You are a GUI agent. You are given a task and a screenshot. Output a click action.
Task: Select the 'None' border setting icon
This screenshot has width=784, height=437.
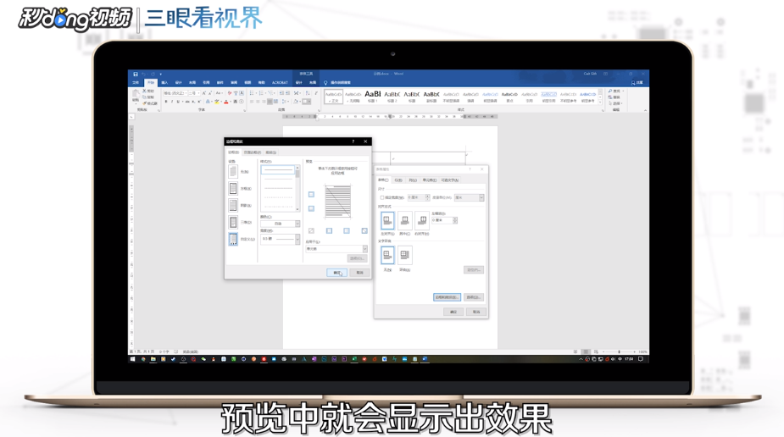click(233, 171)
